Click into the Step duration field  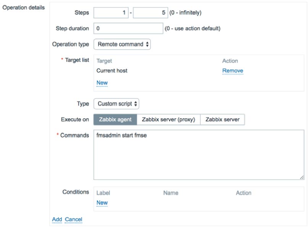(x=128, y=28)
